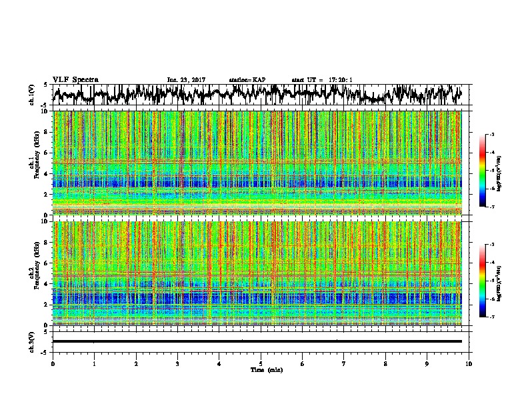The image size is (528, 408).
Task: Click time axis tick label "3"
Action: click(x=177, y=364)
